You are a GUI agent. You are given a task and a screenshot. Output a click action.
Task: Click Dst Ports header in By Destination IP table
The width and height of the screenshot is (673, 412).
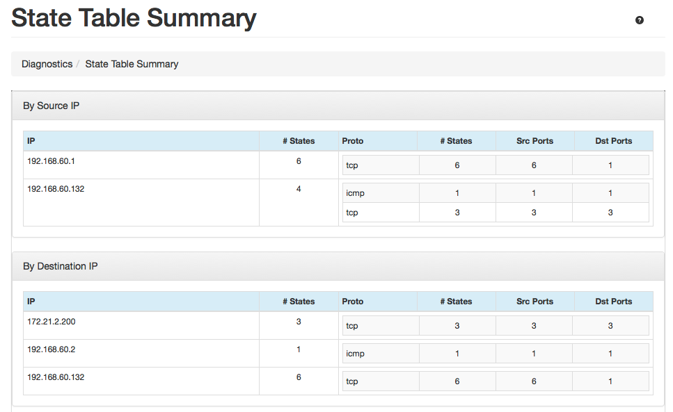coord(613,302)
